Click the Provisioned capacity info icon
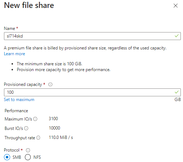The width and height of the screenshot is (183, 162). (x=50, y=84)
